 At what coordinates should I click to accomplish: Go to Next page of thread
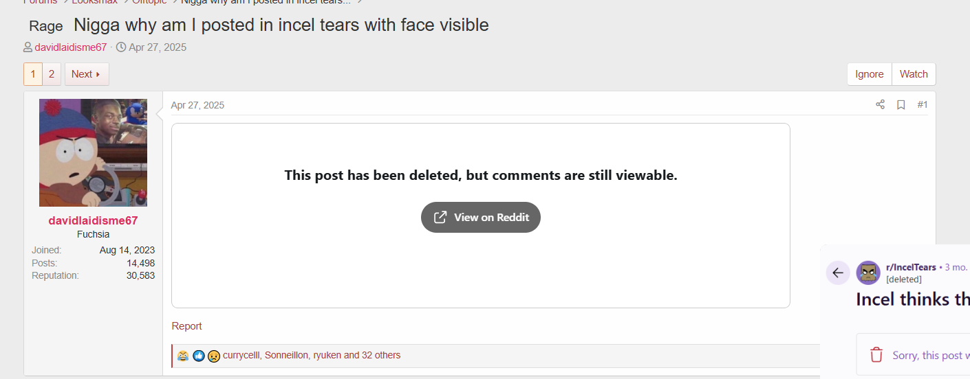[86, 74]
